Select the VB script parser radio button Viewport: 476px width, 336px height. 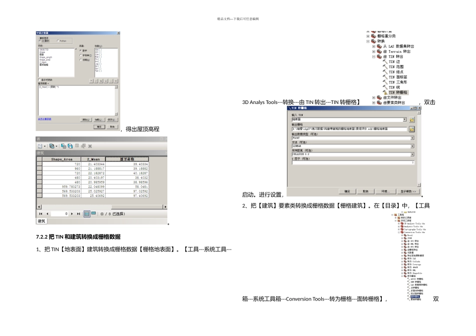click(x=40, y=40)
